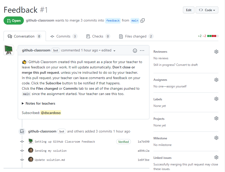Image resolution: width=225 pixels, height=172 pixels.
Task: Expand the Code dropdown button
Action: (207, 10)
